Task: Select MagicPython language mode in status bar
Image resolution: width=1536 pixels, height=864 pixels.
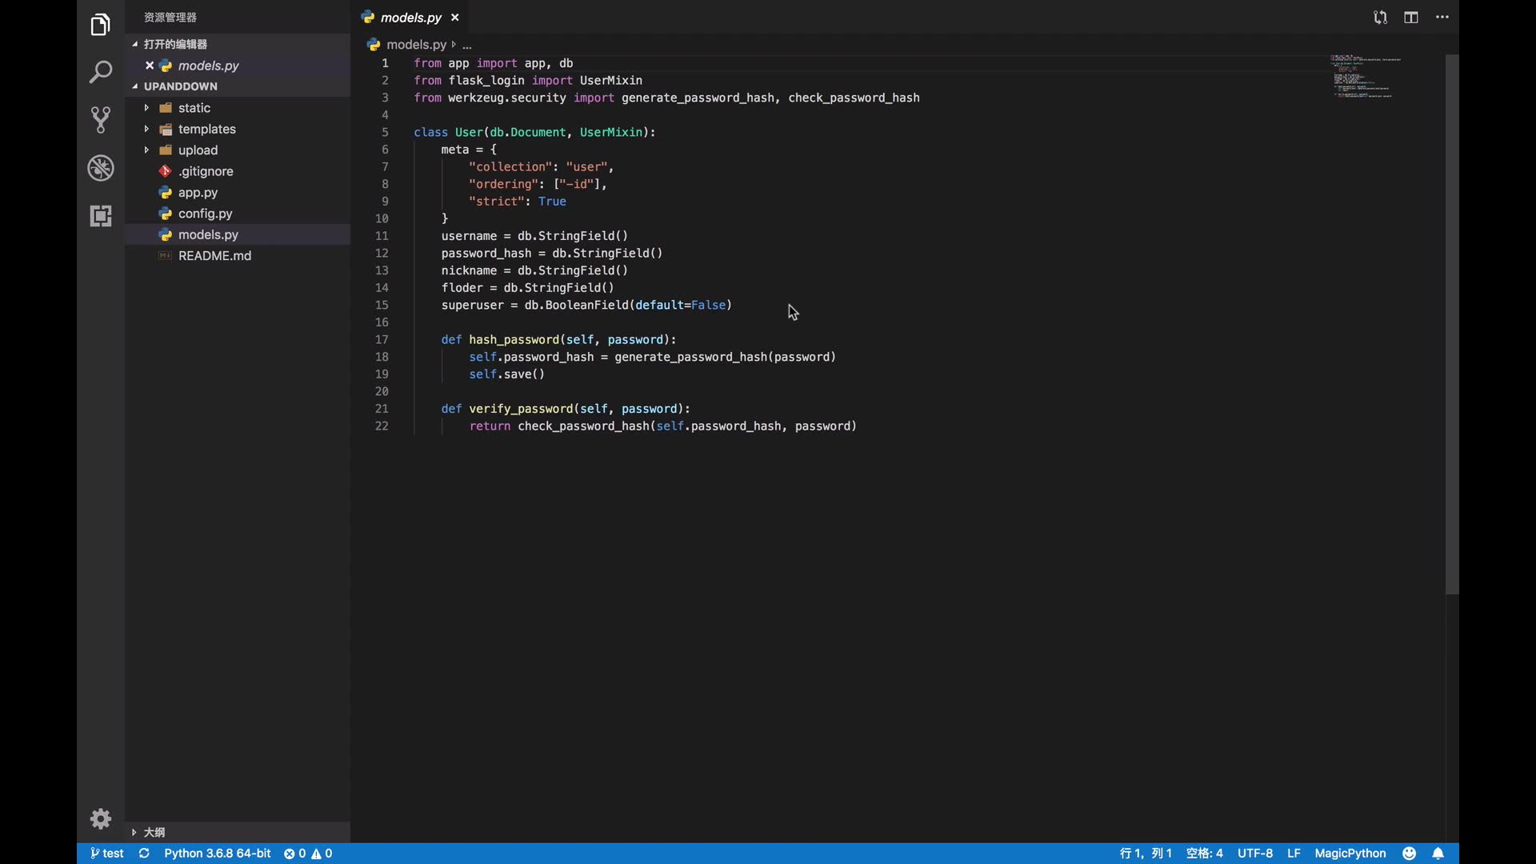Action: point(1351,854)
